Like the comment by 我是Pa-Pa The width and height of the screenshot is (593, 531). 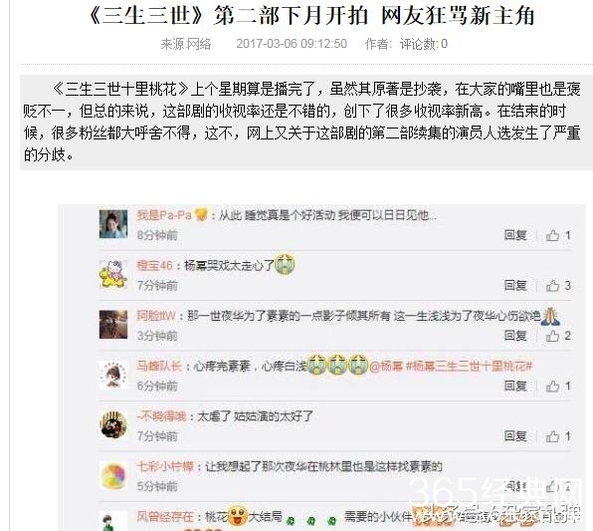tap(558, 235)
